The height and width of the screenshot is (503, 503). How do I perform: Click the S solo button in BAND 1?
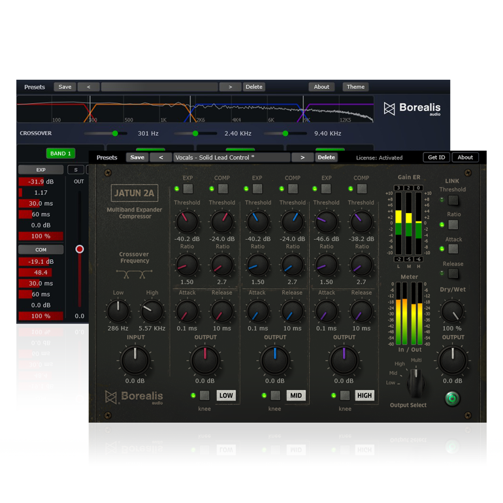76,170
